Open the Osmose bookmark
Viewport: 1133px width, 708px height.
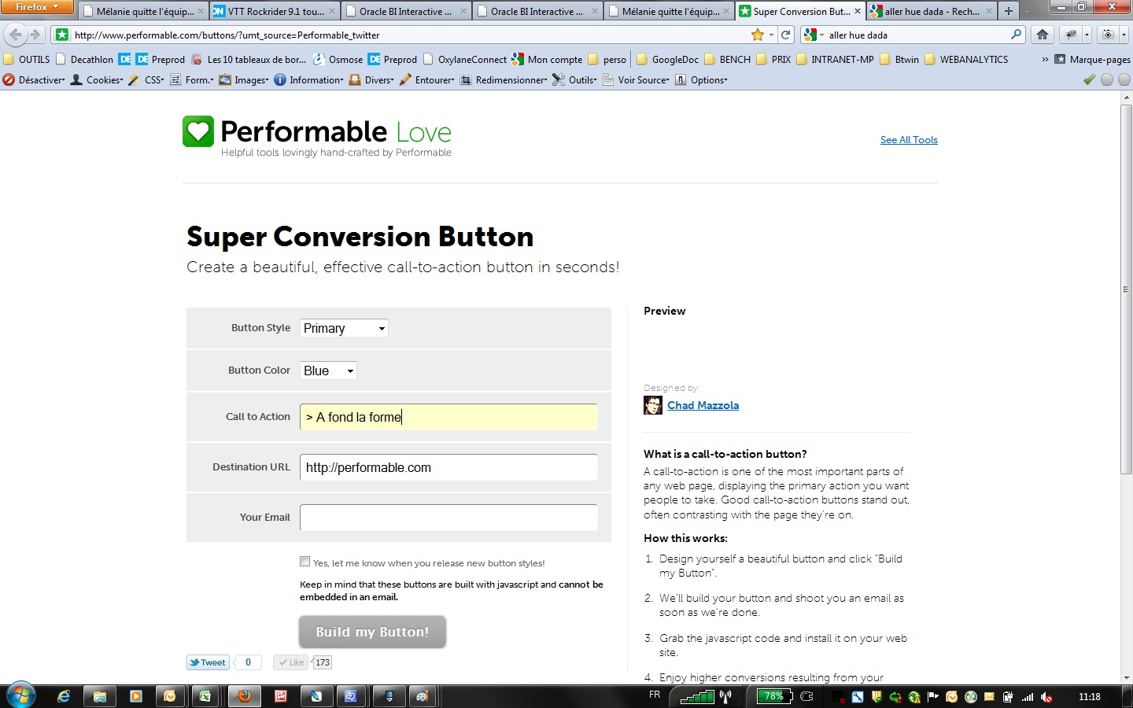338,59
